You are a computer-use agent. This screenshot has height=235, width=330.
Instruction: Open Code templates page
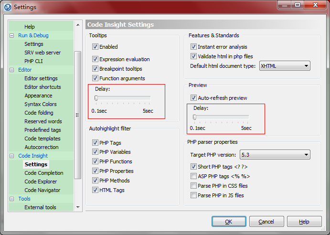[x=43, y=139]
